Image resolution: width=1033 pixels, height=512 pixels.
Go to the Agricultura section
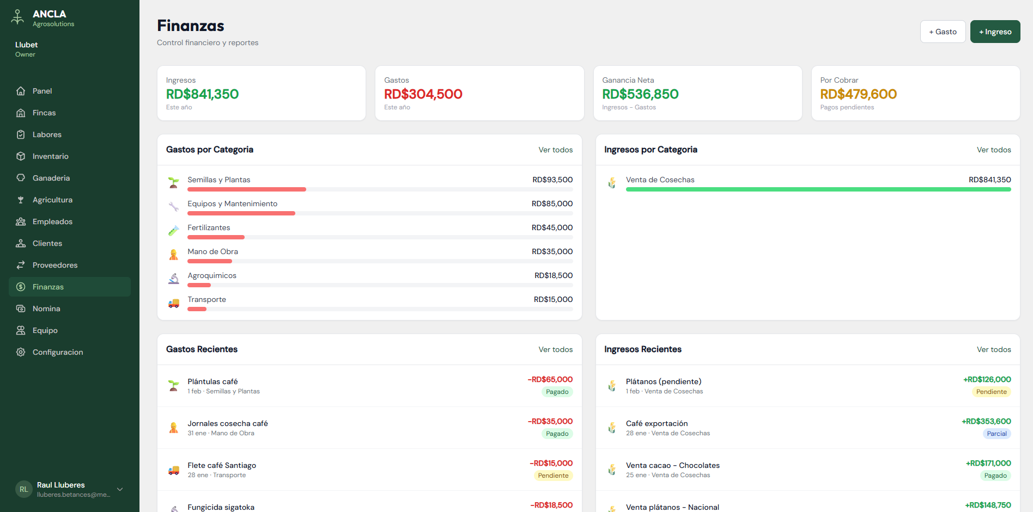pos(52,200)
